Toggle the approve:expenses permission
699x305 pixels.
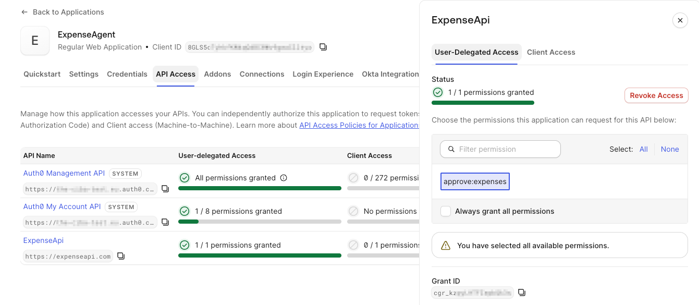(x=475, y=181)
